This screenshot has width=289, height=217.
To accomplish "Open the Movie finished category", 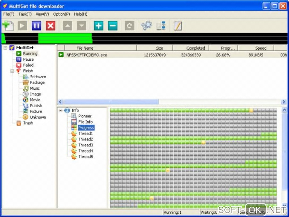I will [x=35, y=100].
